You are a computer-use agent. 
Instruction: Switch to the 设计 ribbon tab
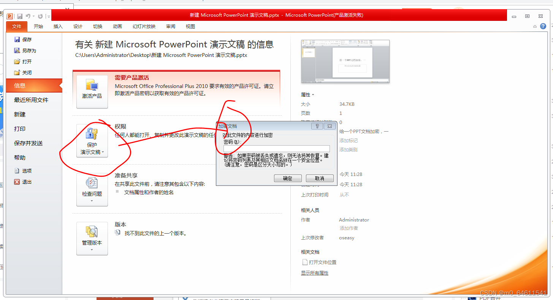click(x=78, y=27)
